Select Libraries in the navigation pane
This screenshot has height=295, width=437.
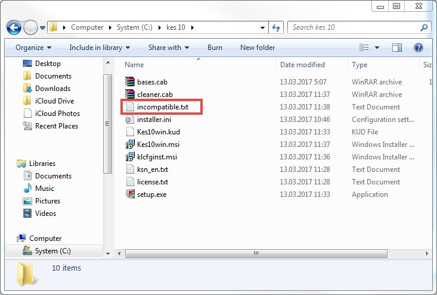[36, 163]
